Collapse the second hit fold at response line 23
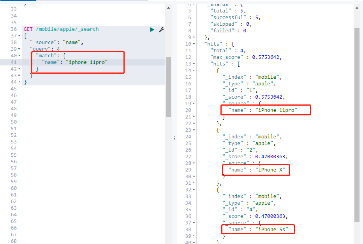Screen dimensions: 363x244 pos(194,130)
